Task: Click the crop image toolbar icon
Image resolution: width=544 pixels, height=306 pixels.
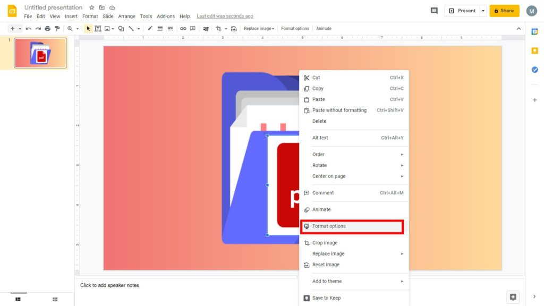Action: pos(218,29)
